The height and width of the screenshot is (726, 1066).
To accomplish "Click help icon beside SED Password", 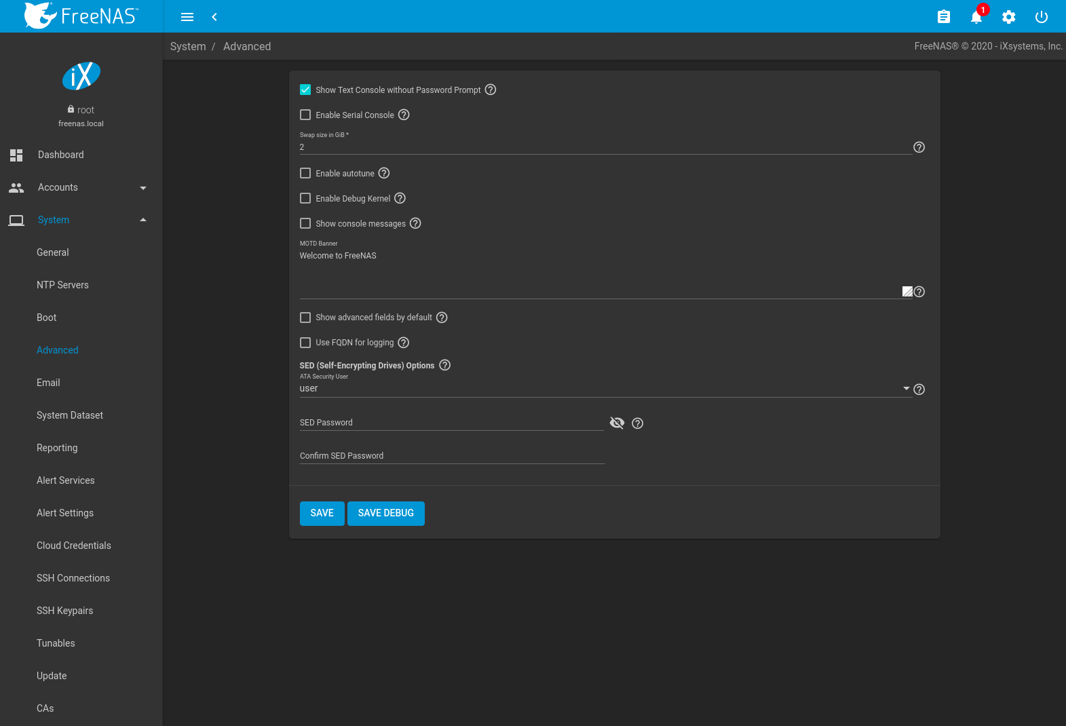I will click(637, 423).
